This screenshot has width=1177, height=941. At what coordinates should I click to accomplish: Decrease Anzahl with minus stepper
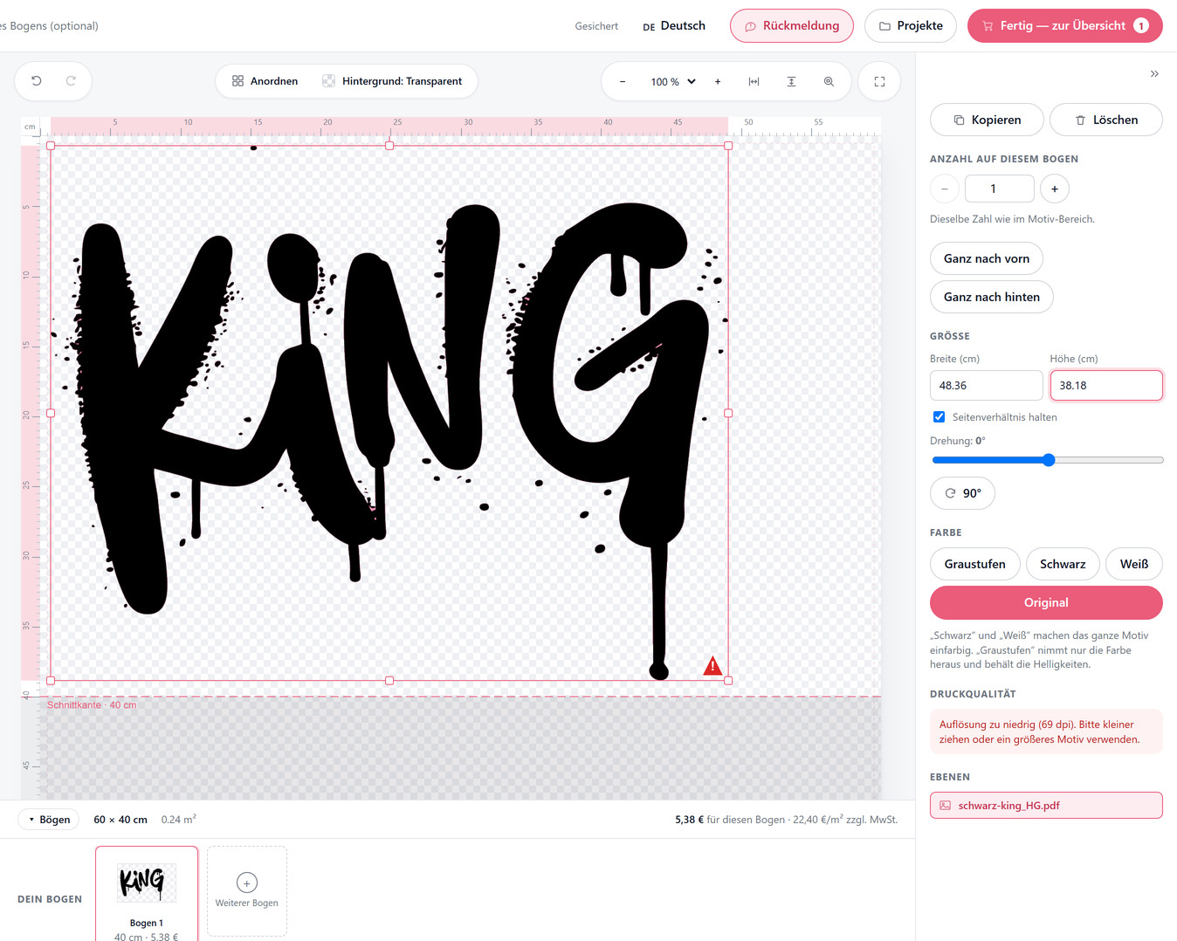(x=945, y=189)
